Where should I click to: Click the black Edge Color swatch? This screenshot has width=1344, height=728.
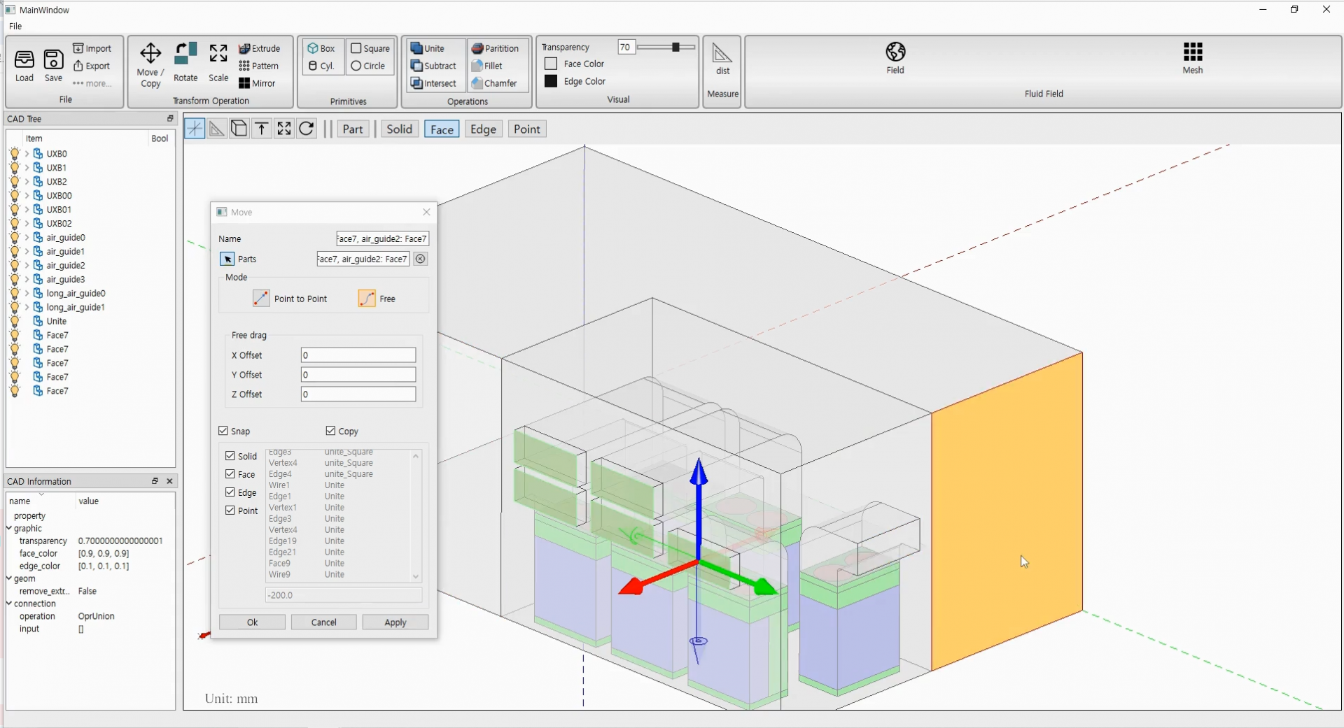click(x=551, y=81)
